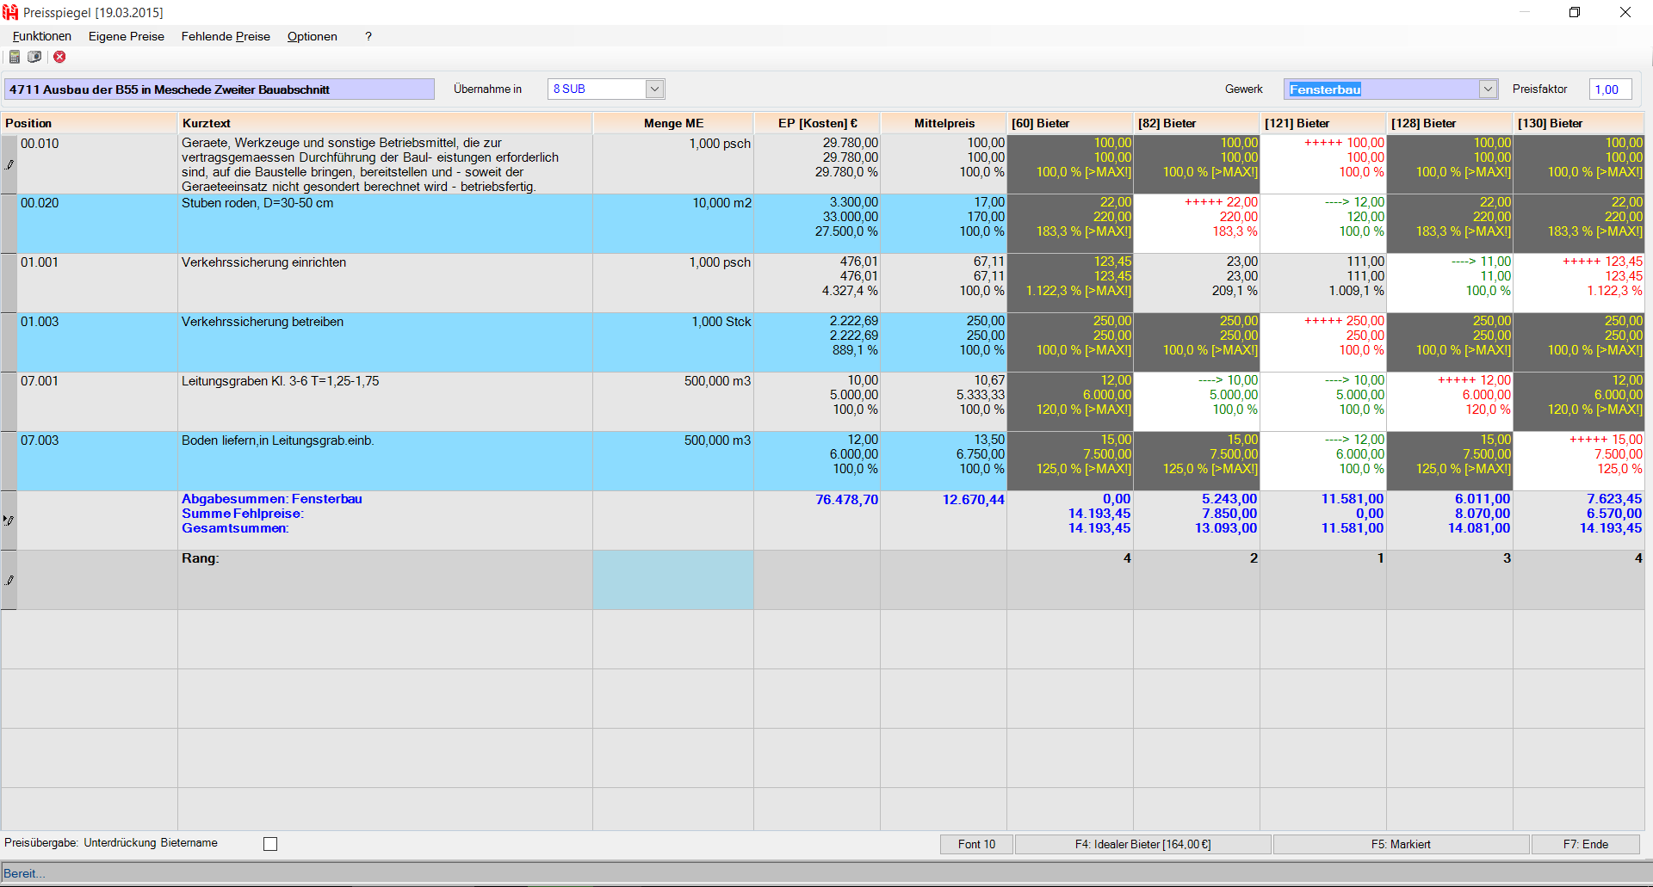Click pencil marker beside position 00.010
This screenshot has width=1653, height=887.
[9, 164]
